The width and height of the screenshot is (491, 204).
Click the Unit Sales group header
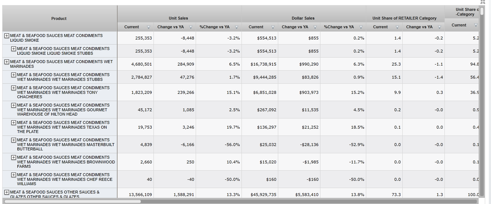178,18
